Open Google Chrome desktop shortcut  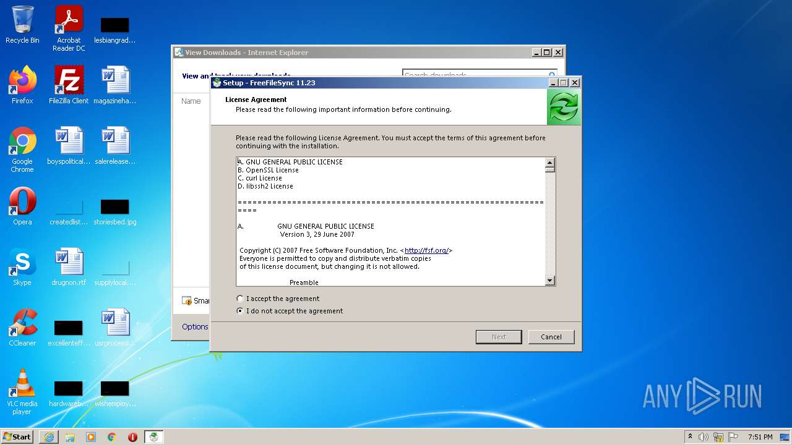click(x=22, y=150)
